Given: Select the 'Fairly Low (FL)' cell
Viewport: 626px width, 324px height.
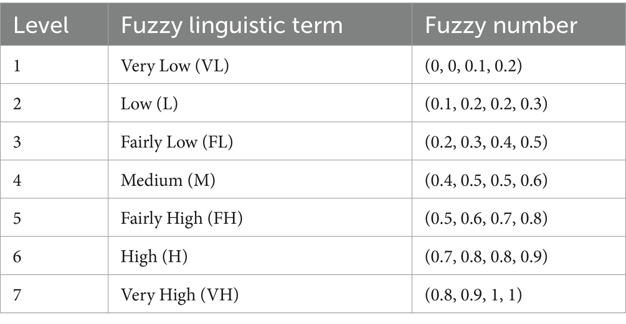Looking at the screenshot, I should 177,142.
